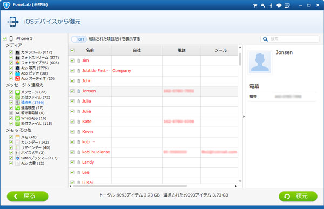Click the vertical scrollbar thumb of list
Image resolution: width=324 pixels, height=209 pixels.
pos(240,59)
